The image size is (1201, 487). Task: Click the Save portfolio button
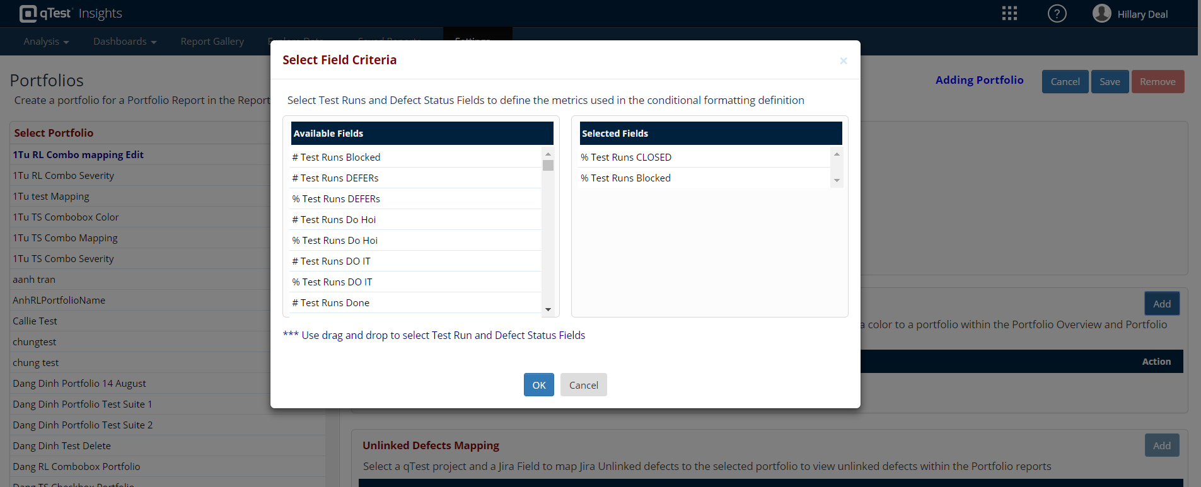click(1110, 82)
